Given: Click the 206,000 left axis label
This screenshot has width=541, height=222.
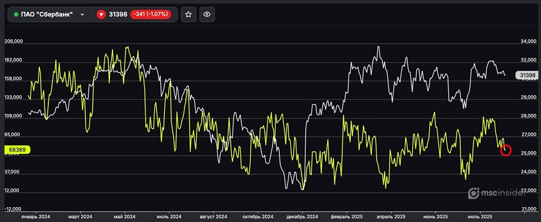Looking at the screenshot, I should pyautogui.click(x=14, y=41).
